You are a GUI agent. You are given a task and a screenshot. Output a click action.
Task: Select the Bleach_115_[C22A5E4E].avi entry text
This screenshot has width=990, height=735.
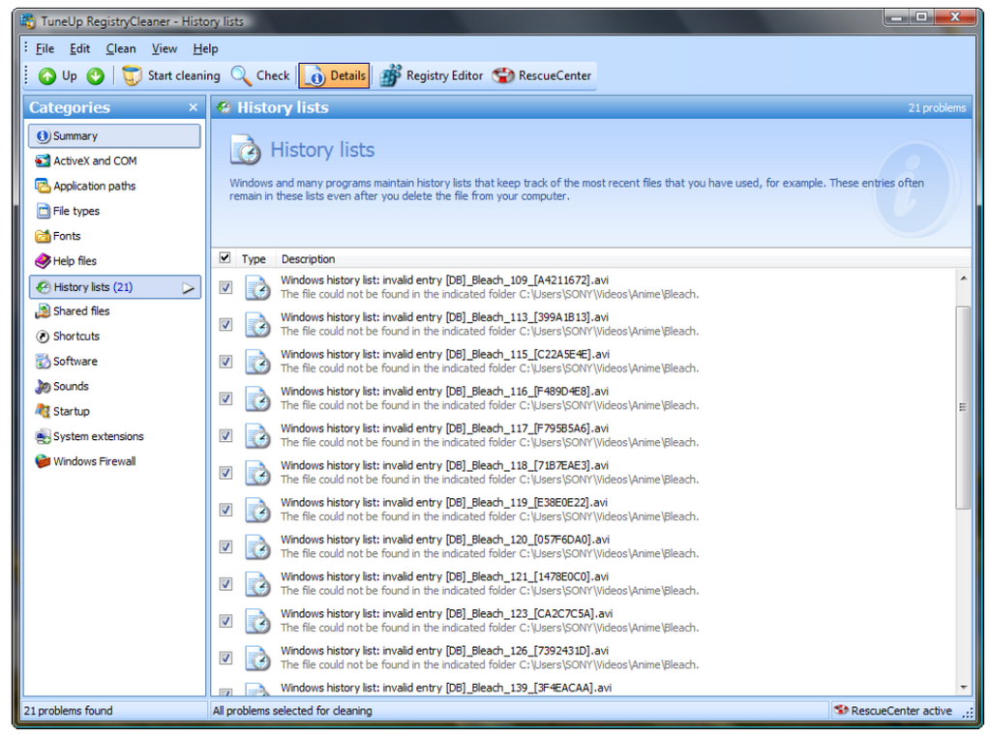pos(445,355)
